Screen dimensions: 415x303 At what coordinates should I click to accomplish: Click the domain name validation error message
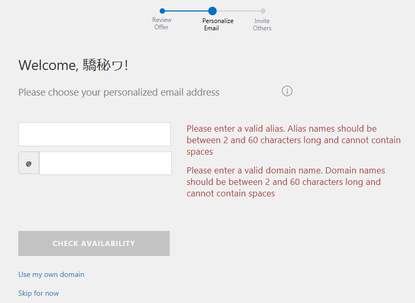coord(286,182)
